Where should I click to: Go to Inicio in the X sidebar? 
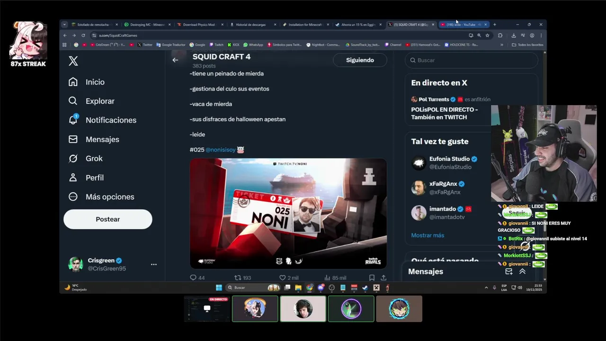coord(86,82)
